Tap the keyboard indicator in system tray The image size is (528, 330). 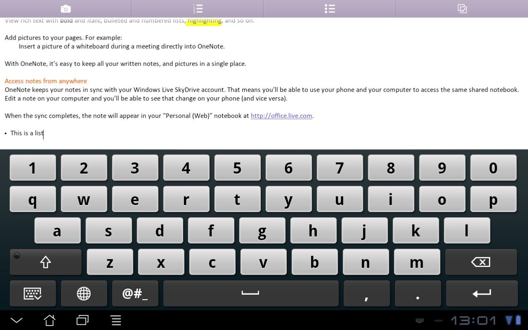point(420,321)
